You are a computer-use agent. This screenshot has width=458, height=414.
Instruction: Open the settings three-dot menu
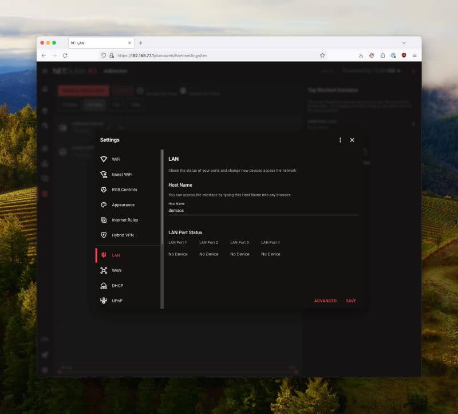340,140
